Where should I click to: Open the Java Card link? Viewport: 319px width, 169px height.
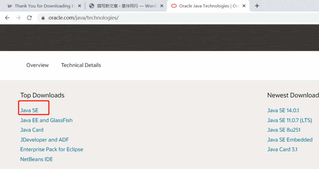tap(32, 130)
